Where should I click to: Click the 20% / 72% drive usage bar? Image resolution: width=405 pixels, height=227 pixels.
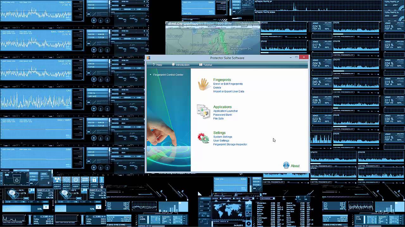click(x=75, y=208)
